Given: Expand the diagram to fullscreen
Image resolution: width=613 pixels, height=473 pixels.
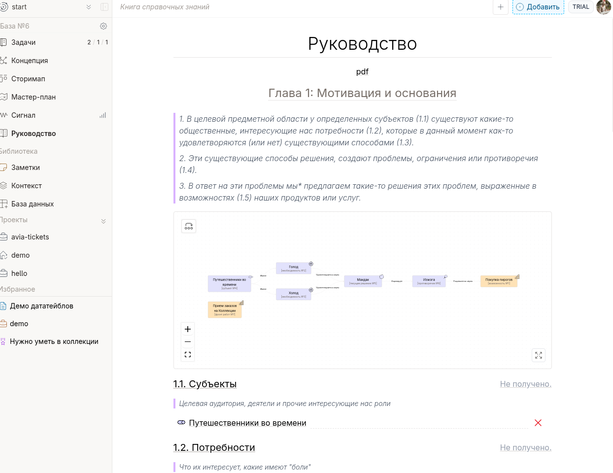Looking at the screenshot, I should point(539,355).
